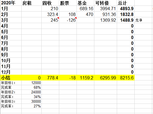Image resolution: width=153 pixels, height=114 pixels.
Task: Click the -126 stock cell with comment marker
Action: [68, 20]
